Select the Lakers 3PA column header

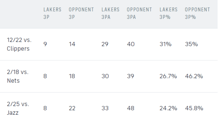[x=111, y=13]
